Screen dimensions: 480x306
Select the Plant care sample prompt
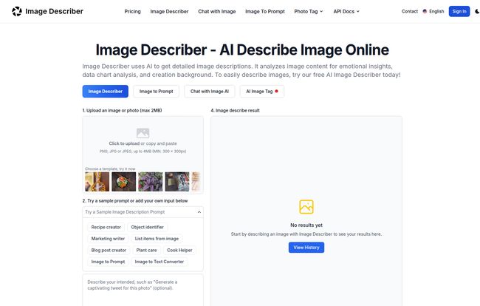coord(146,251)
